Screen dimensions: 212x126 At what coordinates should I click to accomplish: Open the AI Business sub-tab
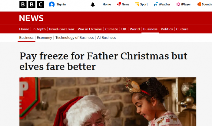(106, 38)
